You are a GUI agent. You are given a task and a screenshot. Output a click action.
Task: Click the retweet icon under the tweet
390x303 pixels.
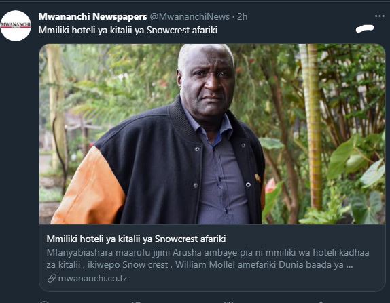click(136, 302)
